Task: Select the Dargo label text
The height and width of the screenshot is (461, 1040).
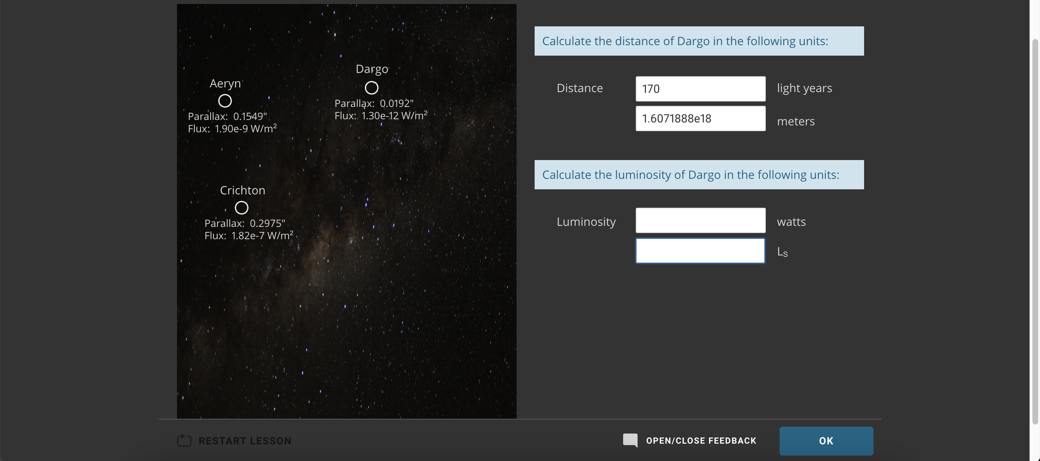Action: tap(371, 69)
